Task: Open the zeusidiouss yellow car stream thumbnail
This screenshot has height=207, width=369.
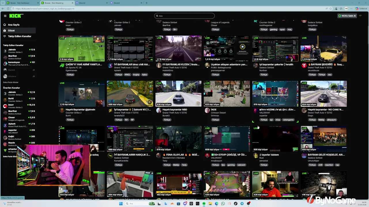Action: tap(324, 49)
